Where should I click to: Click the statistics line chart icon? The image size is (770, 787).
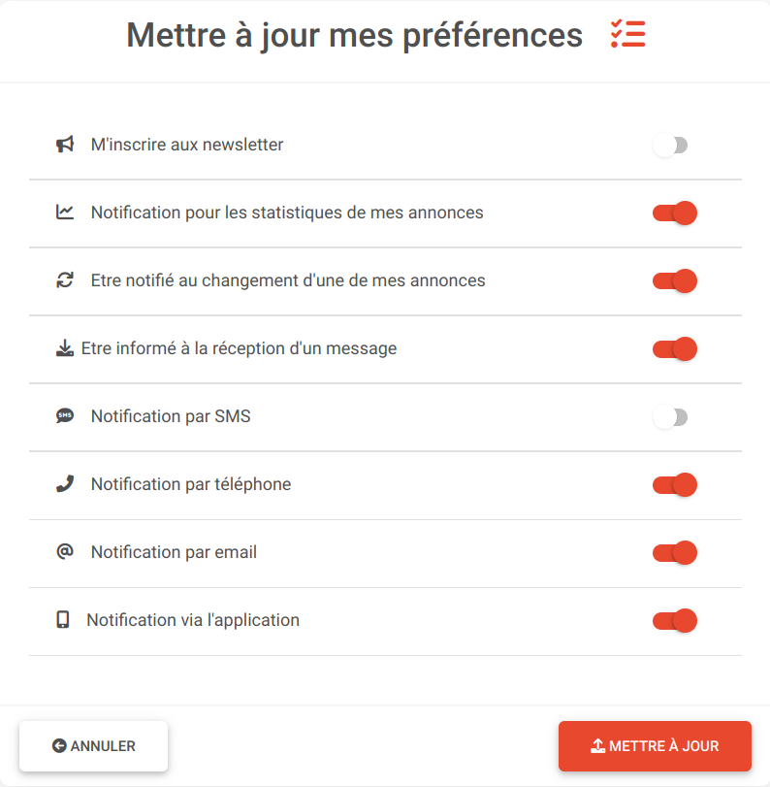tap(65, 213)
